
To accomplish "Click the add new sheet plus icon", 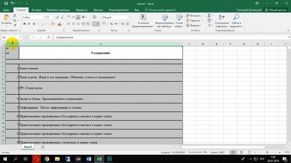I will [x=43, y=147].
